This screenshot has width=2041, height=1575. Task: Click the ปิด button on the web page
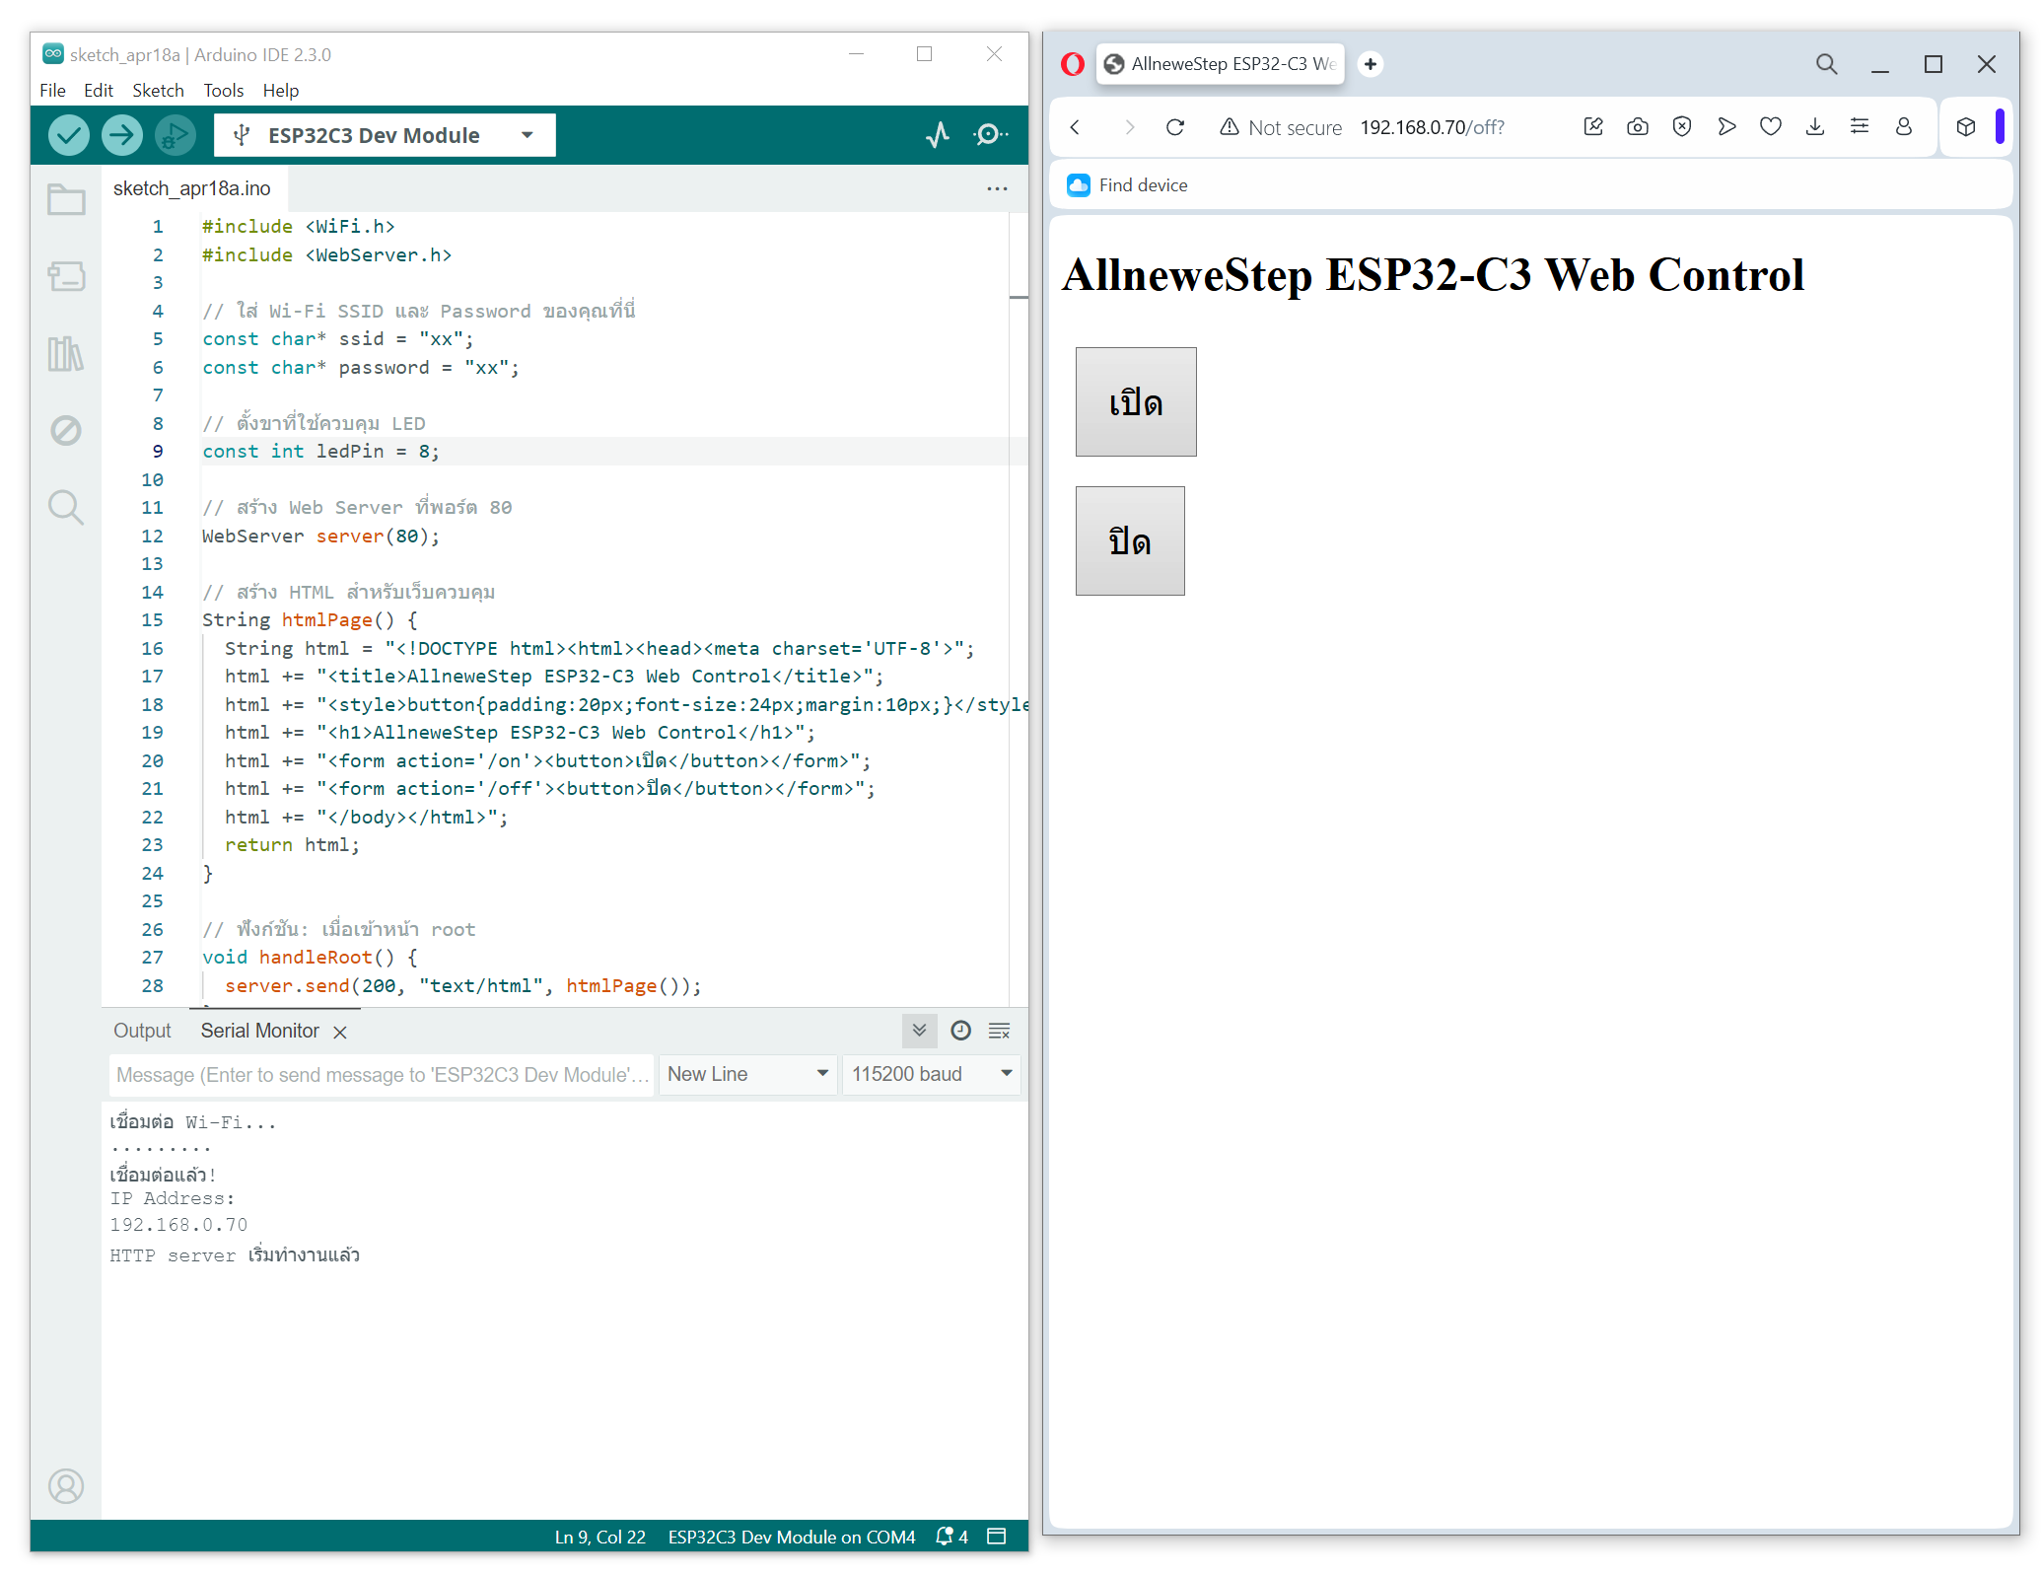(x=1130, y=540)
